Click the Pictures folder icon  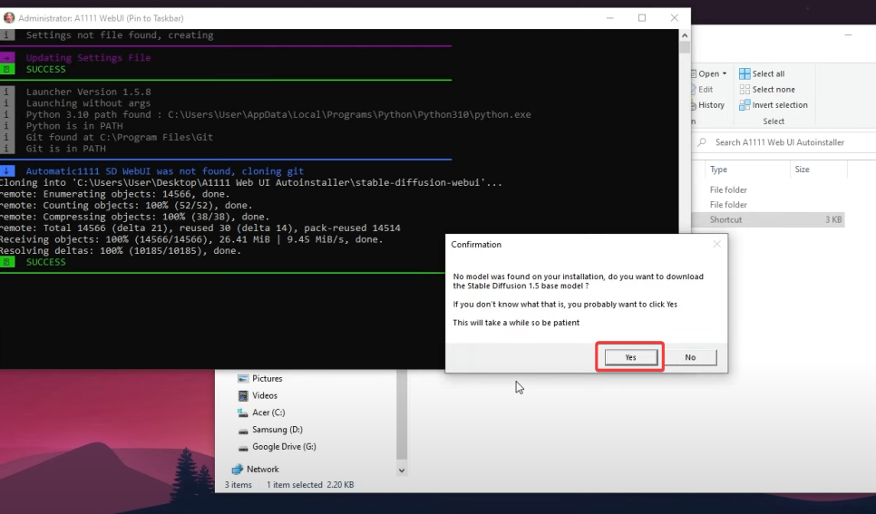(x=243, y=379)
